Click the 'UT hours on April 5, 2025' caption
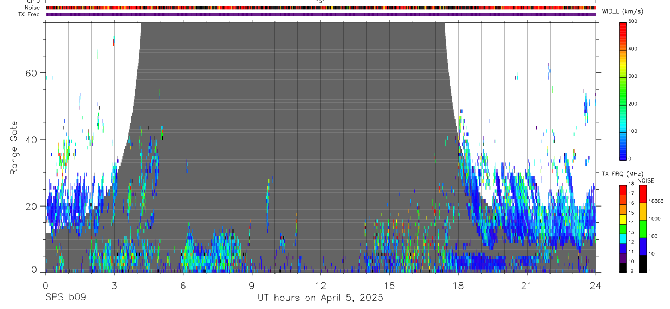 point(321,298)
